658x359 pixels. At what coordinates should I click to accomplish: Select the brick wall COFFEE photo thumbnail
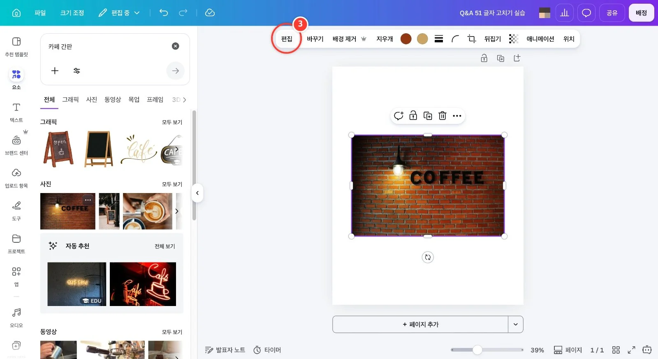[x=68, y=211]
